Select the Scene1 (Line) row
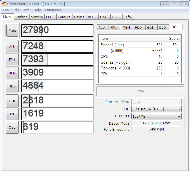 140,45
